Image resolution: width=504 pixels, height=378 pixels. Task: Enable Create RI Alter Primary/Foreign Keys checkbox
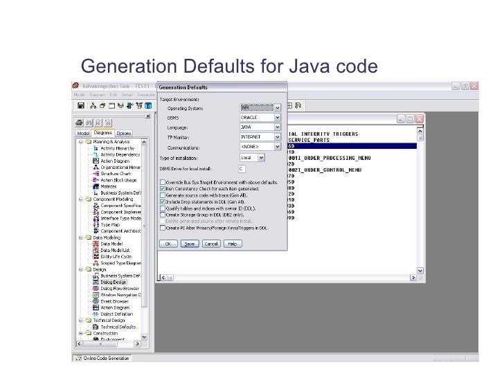(x=163, y=228)
